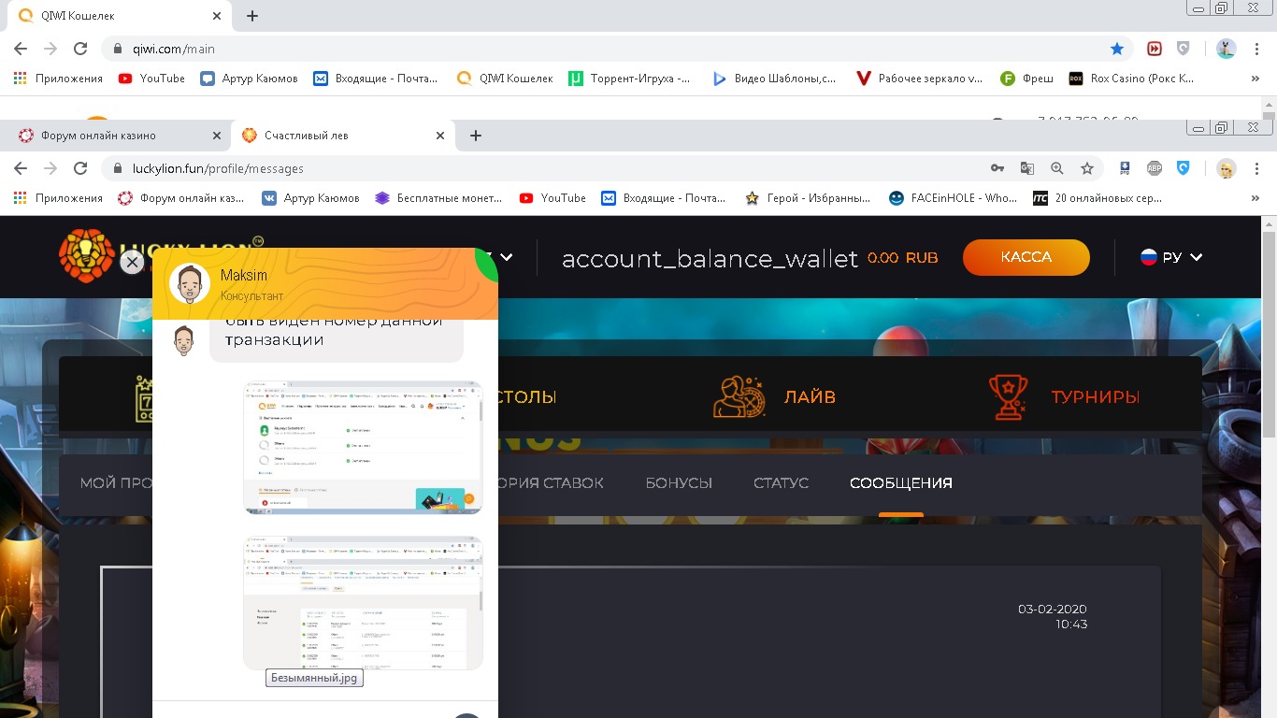Select the СООБЩЕНИЯ tab
This screenshot has height=718, width=1277.
(x=901, y=483)
